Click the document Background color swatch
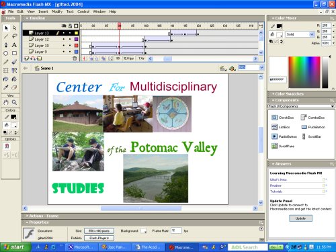 pos(144,230)
